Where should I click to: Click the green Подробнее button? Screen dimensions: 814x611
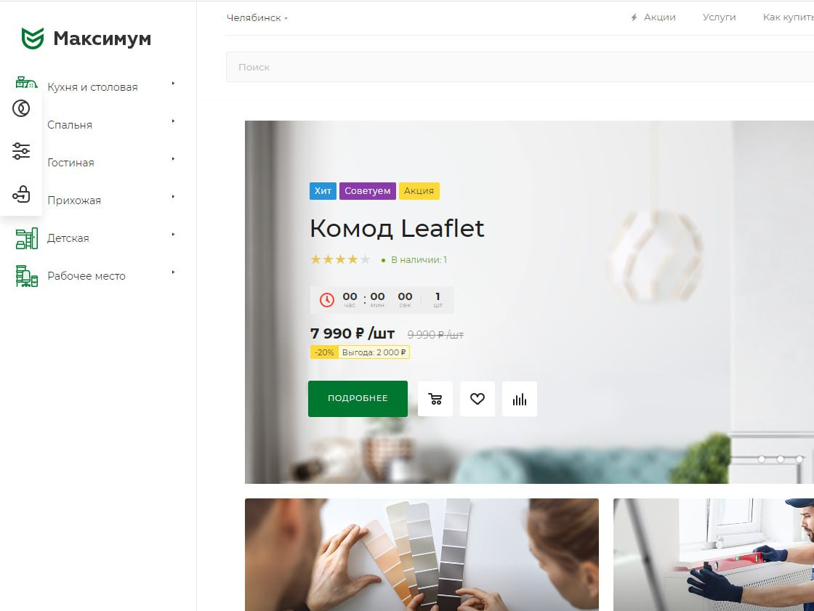pyautogui.click(x=358, y=399)
